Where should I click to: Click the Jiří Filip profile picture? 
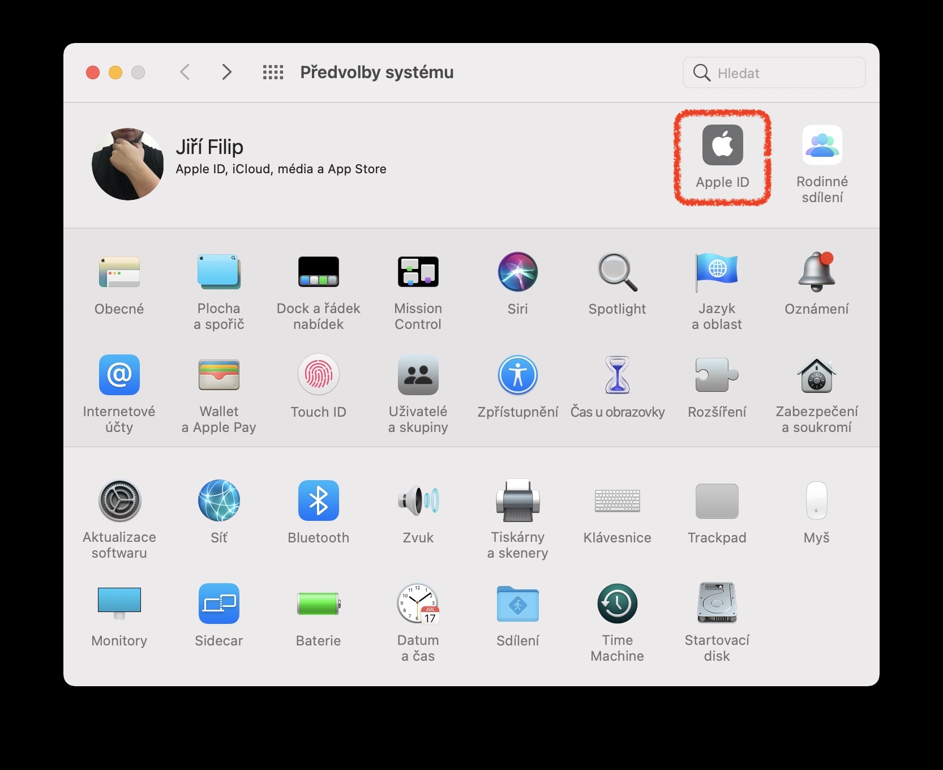point(128,164)
